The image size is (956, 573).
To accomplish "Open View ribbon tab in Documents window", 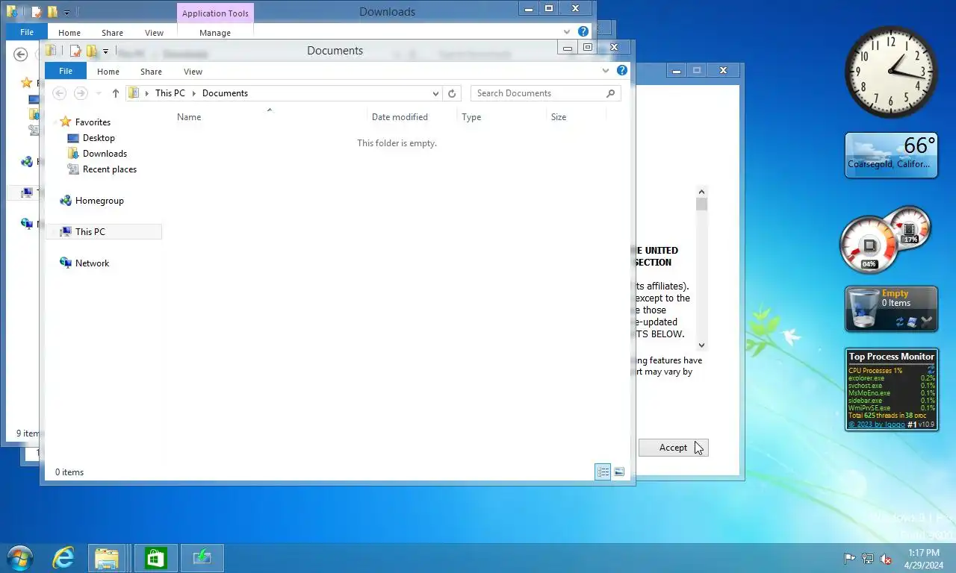I will pyautogui.click(x=193, y=72).
